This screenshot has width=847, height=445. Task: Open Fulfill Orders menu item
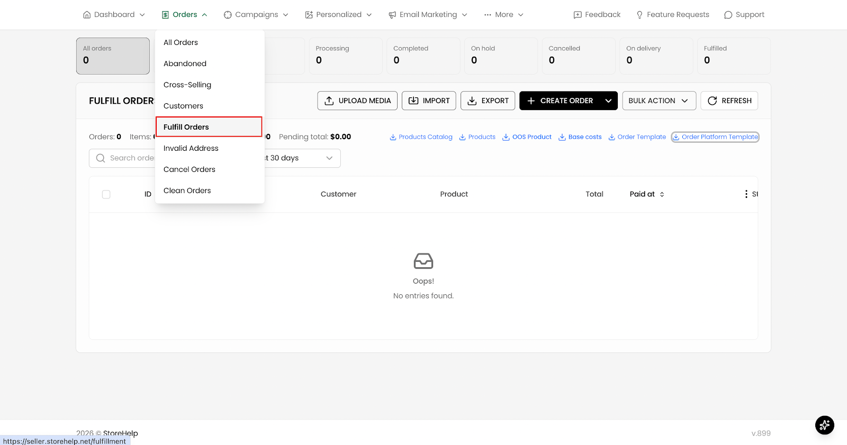coord(209,127)
